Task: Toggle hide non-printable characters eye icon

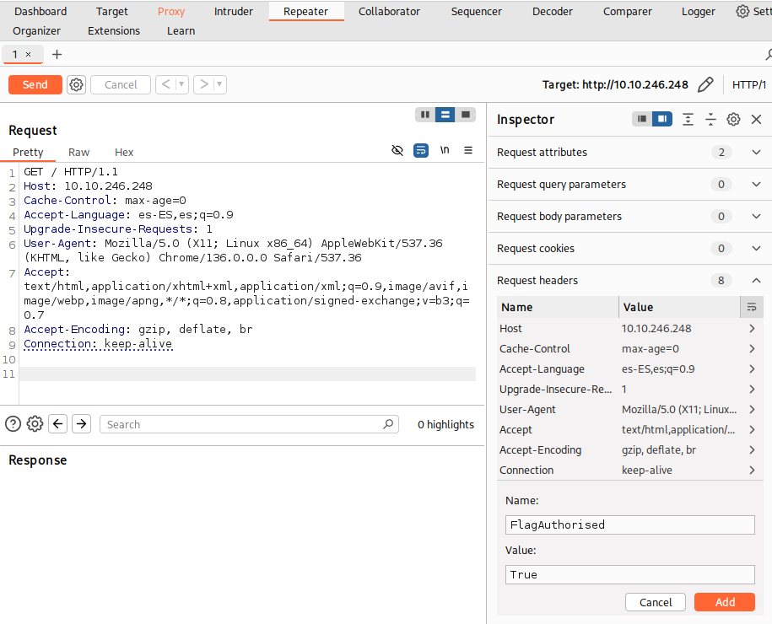Action: pyautogui.click(x=397, y=150)
